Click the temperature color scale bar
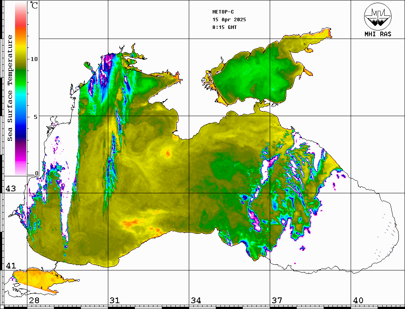Image resolution: width=405 pixels, height=309 pixels. [x=21, y=89]
